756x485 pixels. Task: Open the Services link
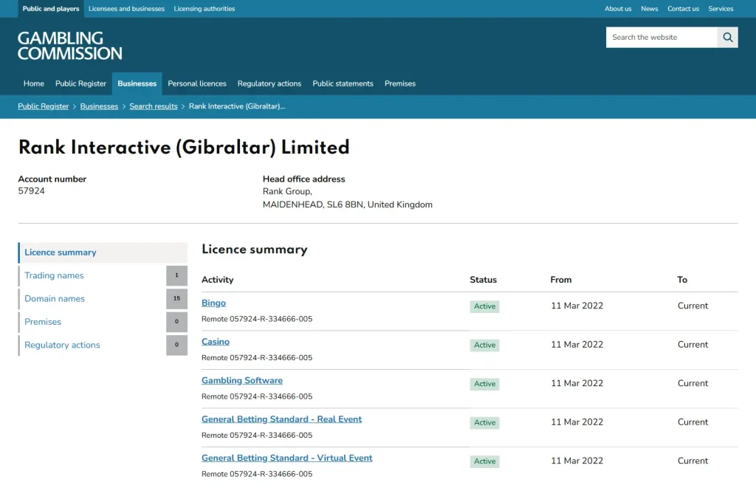pos(721,9)
